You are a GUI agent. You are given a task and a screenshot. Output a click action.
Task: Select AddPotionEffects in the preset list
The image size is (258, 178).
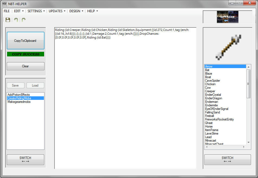tap(19, 94)
